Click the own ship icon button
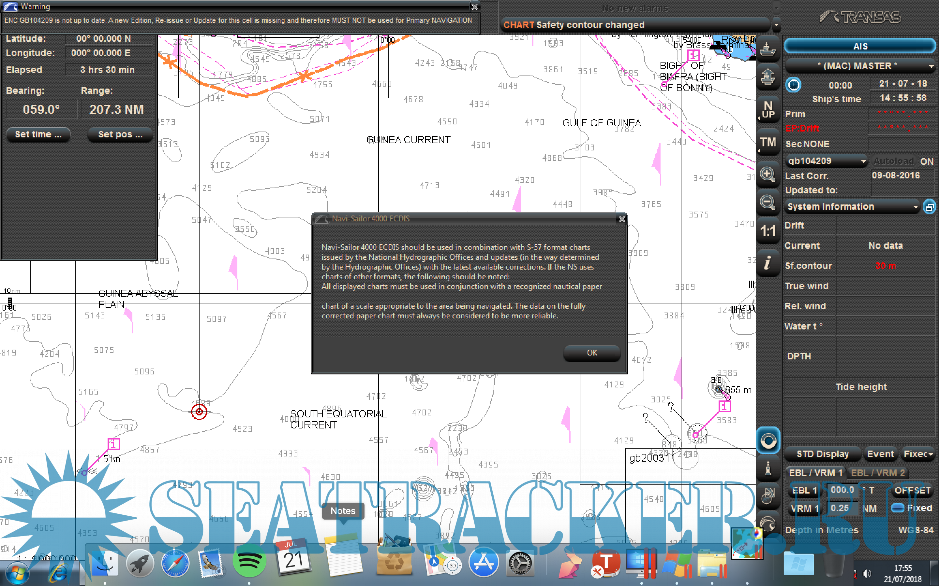This screenshot has height=586, width=939. point(768,49)
